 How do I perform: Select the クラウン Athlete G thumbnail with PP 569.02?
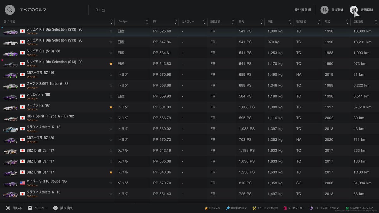point(10,129)
